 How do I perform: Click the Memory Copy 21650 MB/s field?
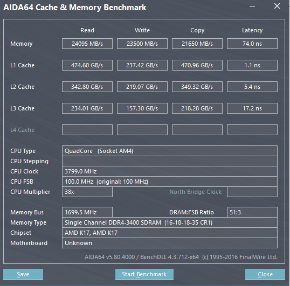[x=197, y=44]
